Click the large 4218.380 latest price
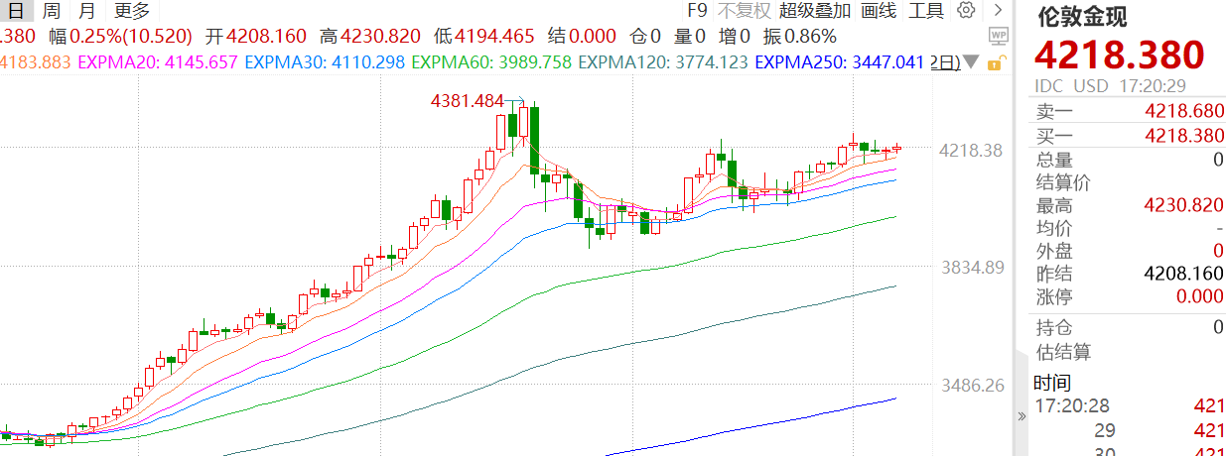The width and height of the screenshot is (1226, 456). click(x=1120, y=56)
